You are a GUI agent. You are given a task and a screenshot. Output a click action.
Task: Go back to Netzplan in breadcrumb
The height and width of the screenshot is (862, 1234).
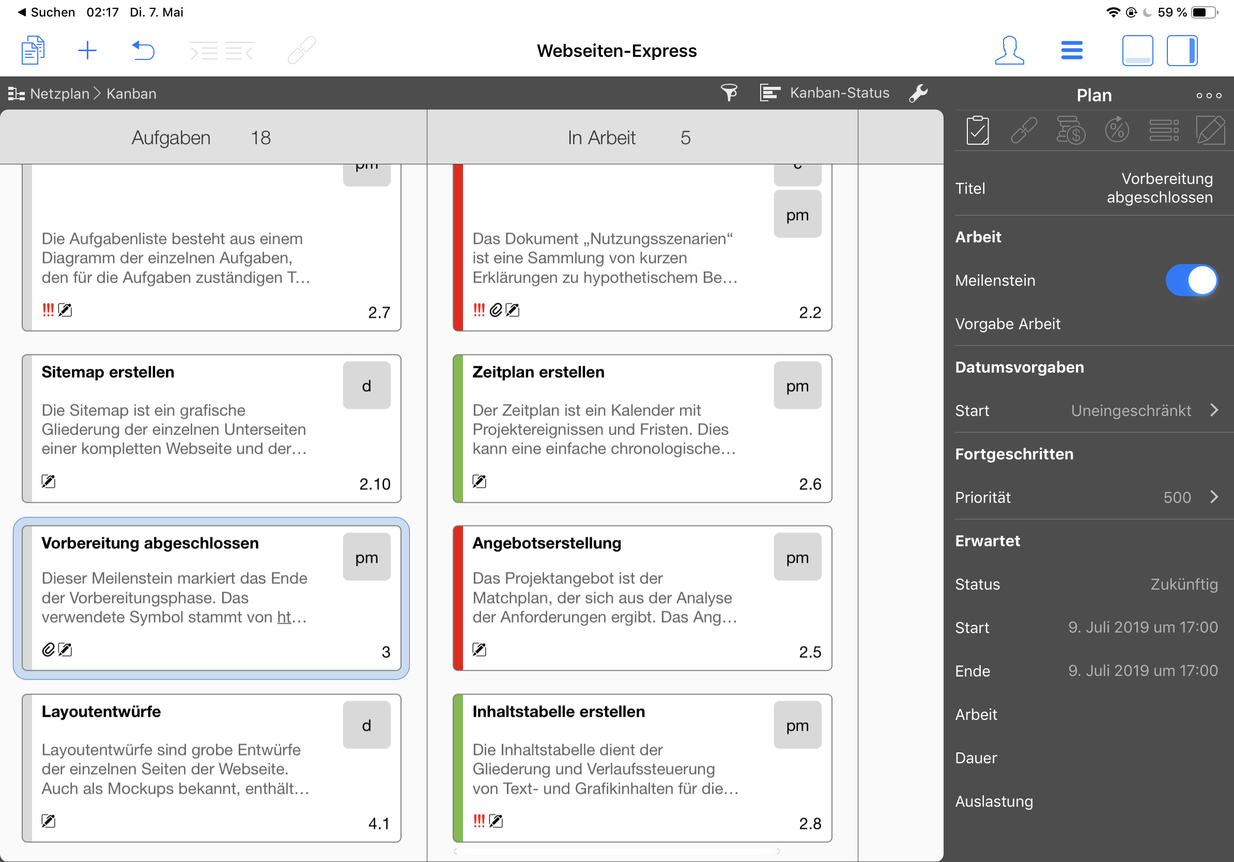[59, 94]
